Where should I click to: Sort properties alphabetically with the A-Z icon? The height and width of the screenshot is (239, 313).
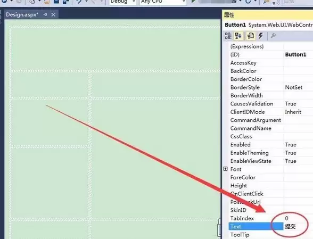coord(238,36)
